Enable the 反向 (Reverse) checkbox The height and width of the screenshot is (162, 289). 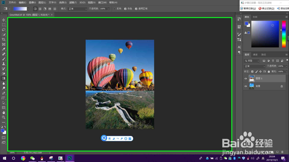click(114, 9)
